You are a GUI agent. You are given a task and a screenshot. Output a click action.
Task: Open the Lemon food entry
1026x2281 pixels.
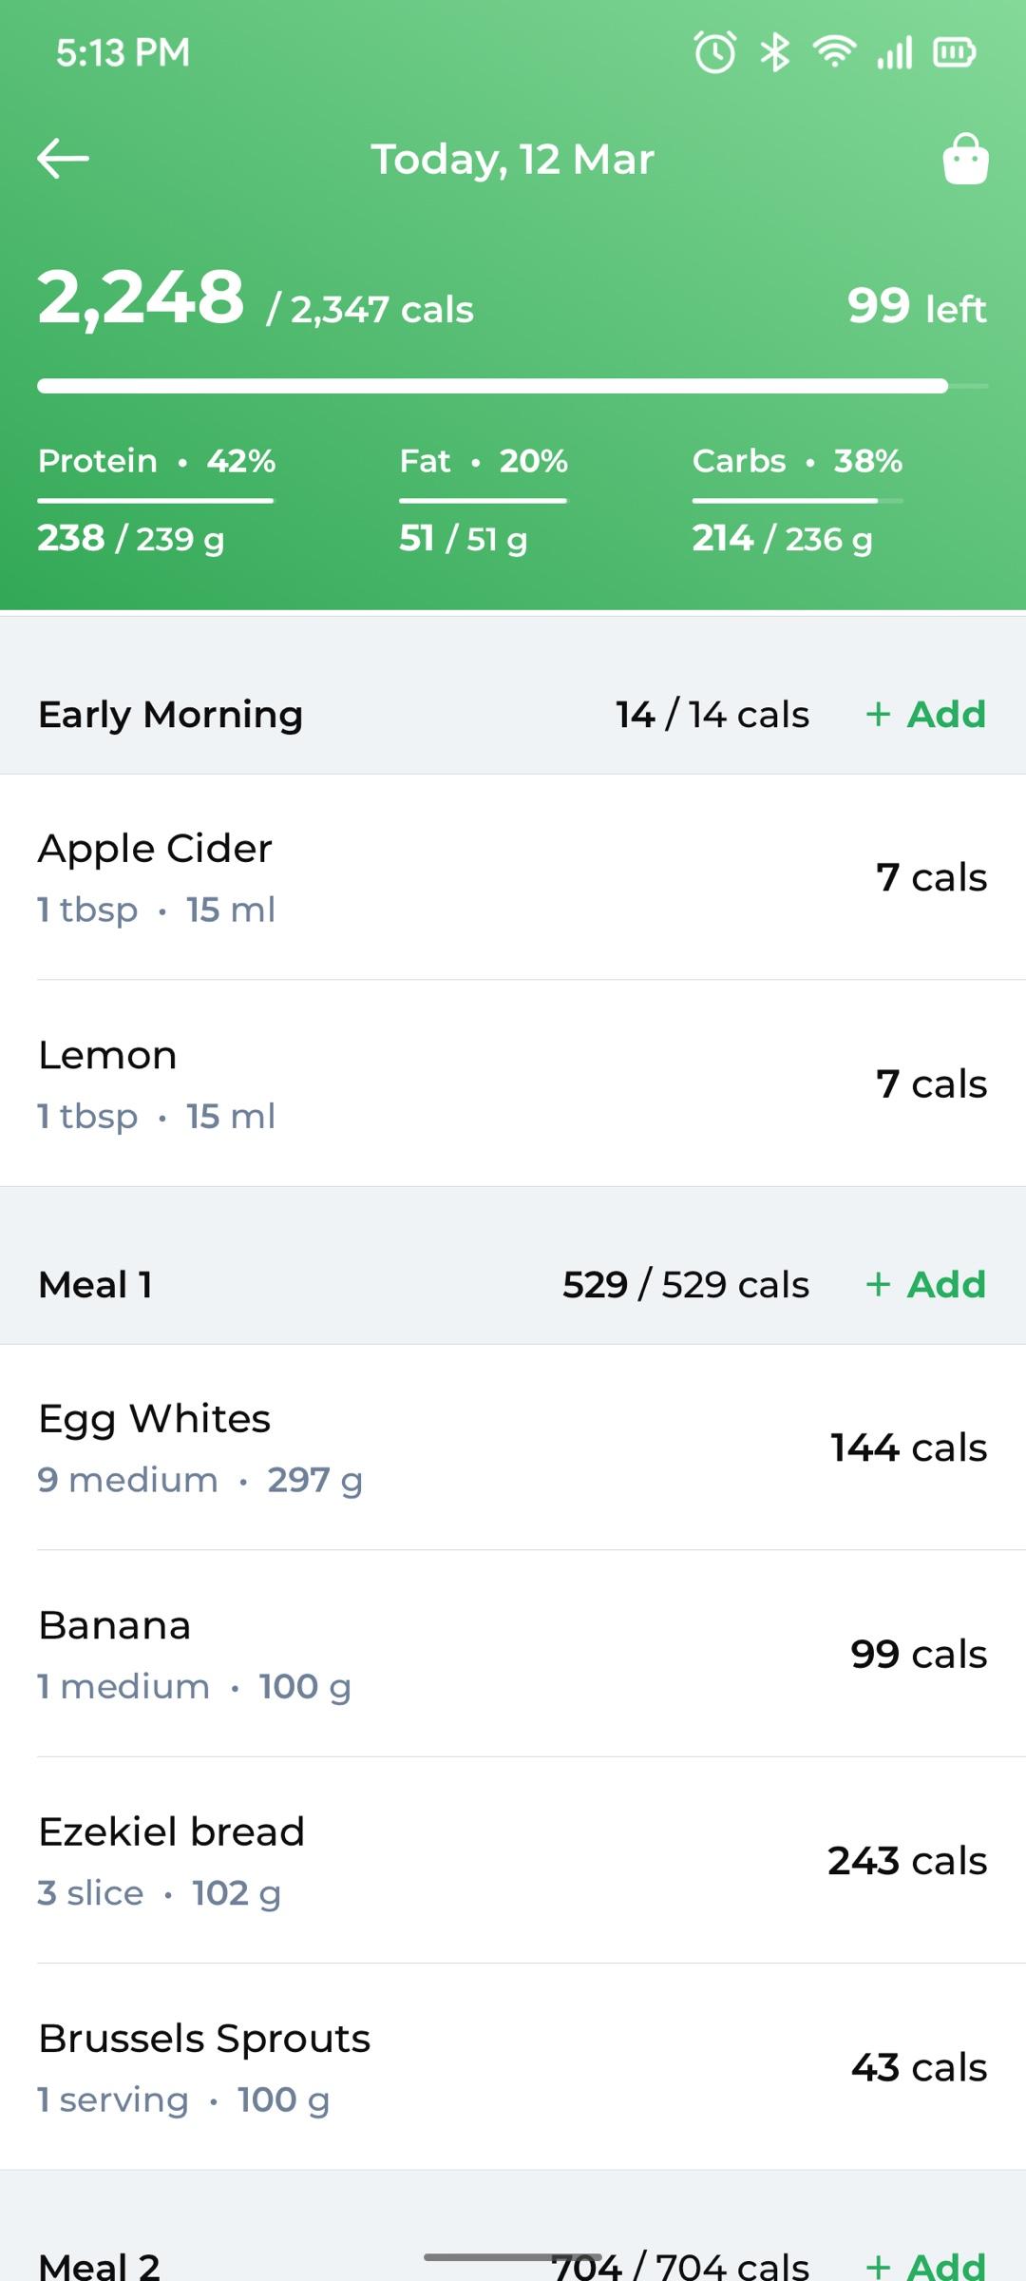(513, 1083)
